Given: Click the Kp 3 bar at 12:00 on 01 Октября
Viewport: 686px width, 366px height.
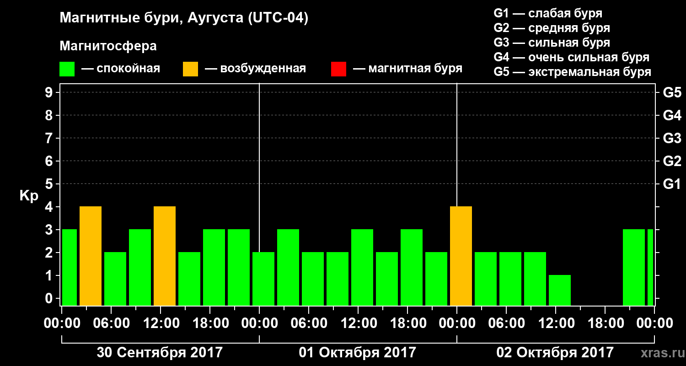Looking at the screenshot, I should 362,268.
